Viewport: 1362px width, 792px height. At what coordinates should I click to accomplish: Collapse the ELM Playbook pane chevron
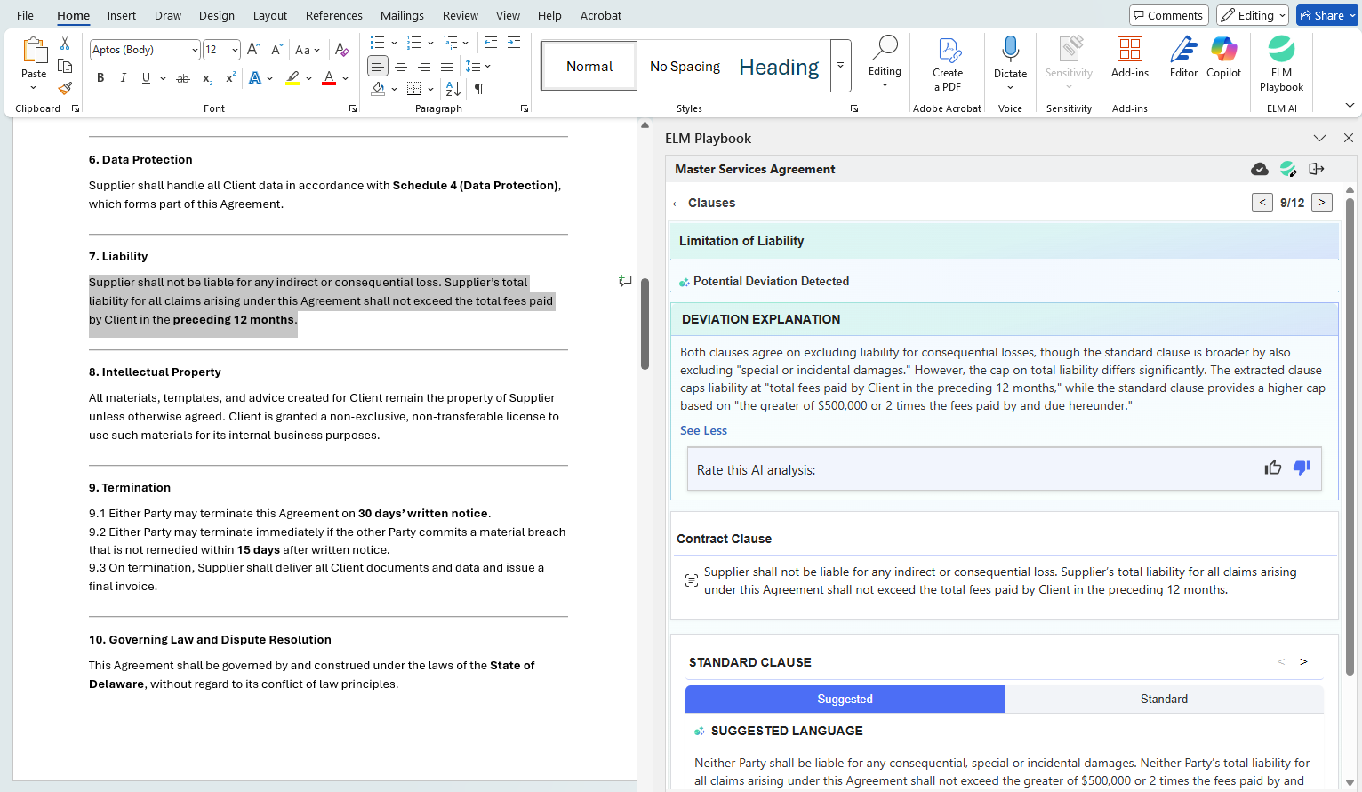[x=1319, y=139]
